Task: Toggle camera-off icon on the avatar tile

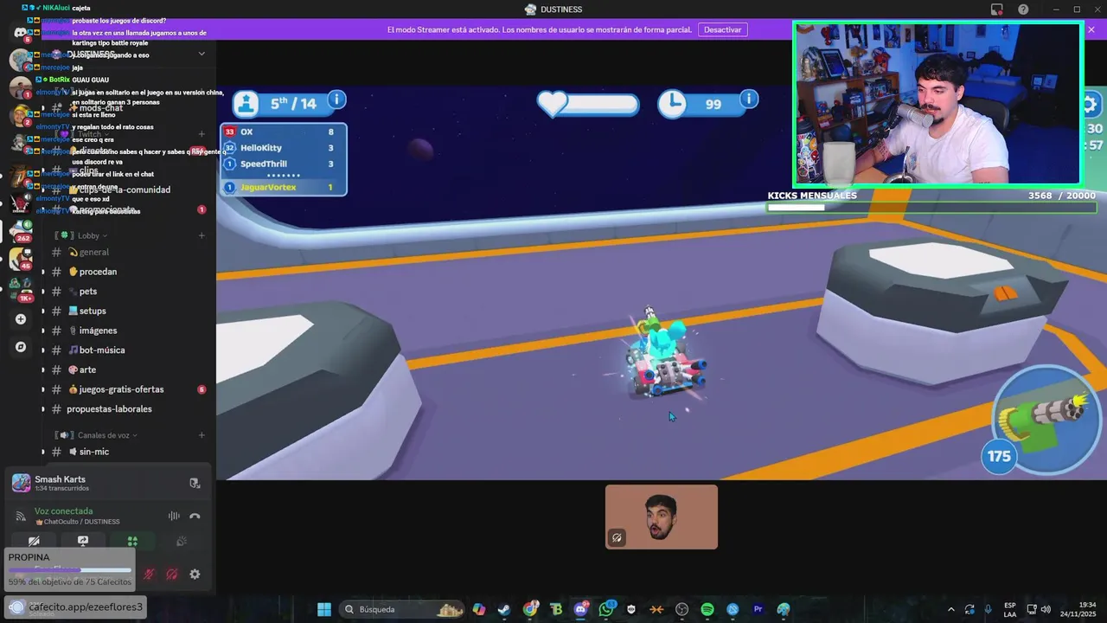Action: coord(617,537)
